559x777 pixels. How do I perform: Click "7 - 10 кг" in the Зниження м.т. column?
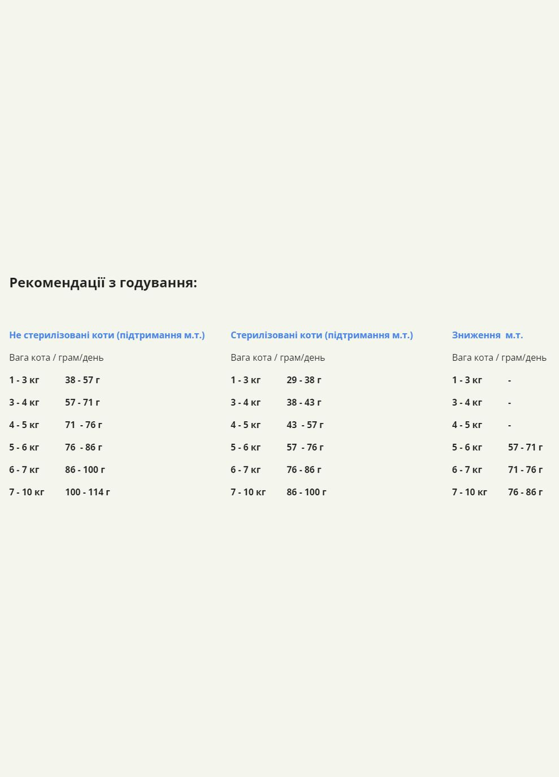(469, 492)
